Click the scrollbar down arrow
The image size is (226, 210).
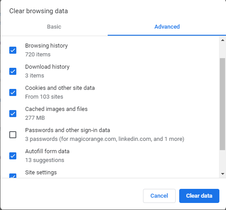click(x=222, y=174)
